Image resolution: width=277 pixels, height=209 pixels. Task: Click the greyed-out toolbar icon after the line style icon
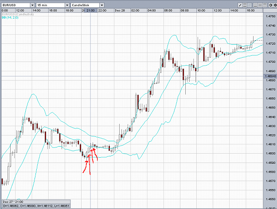(x=250, y=5)
